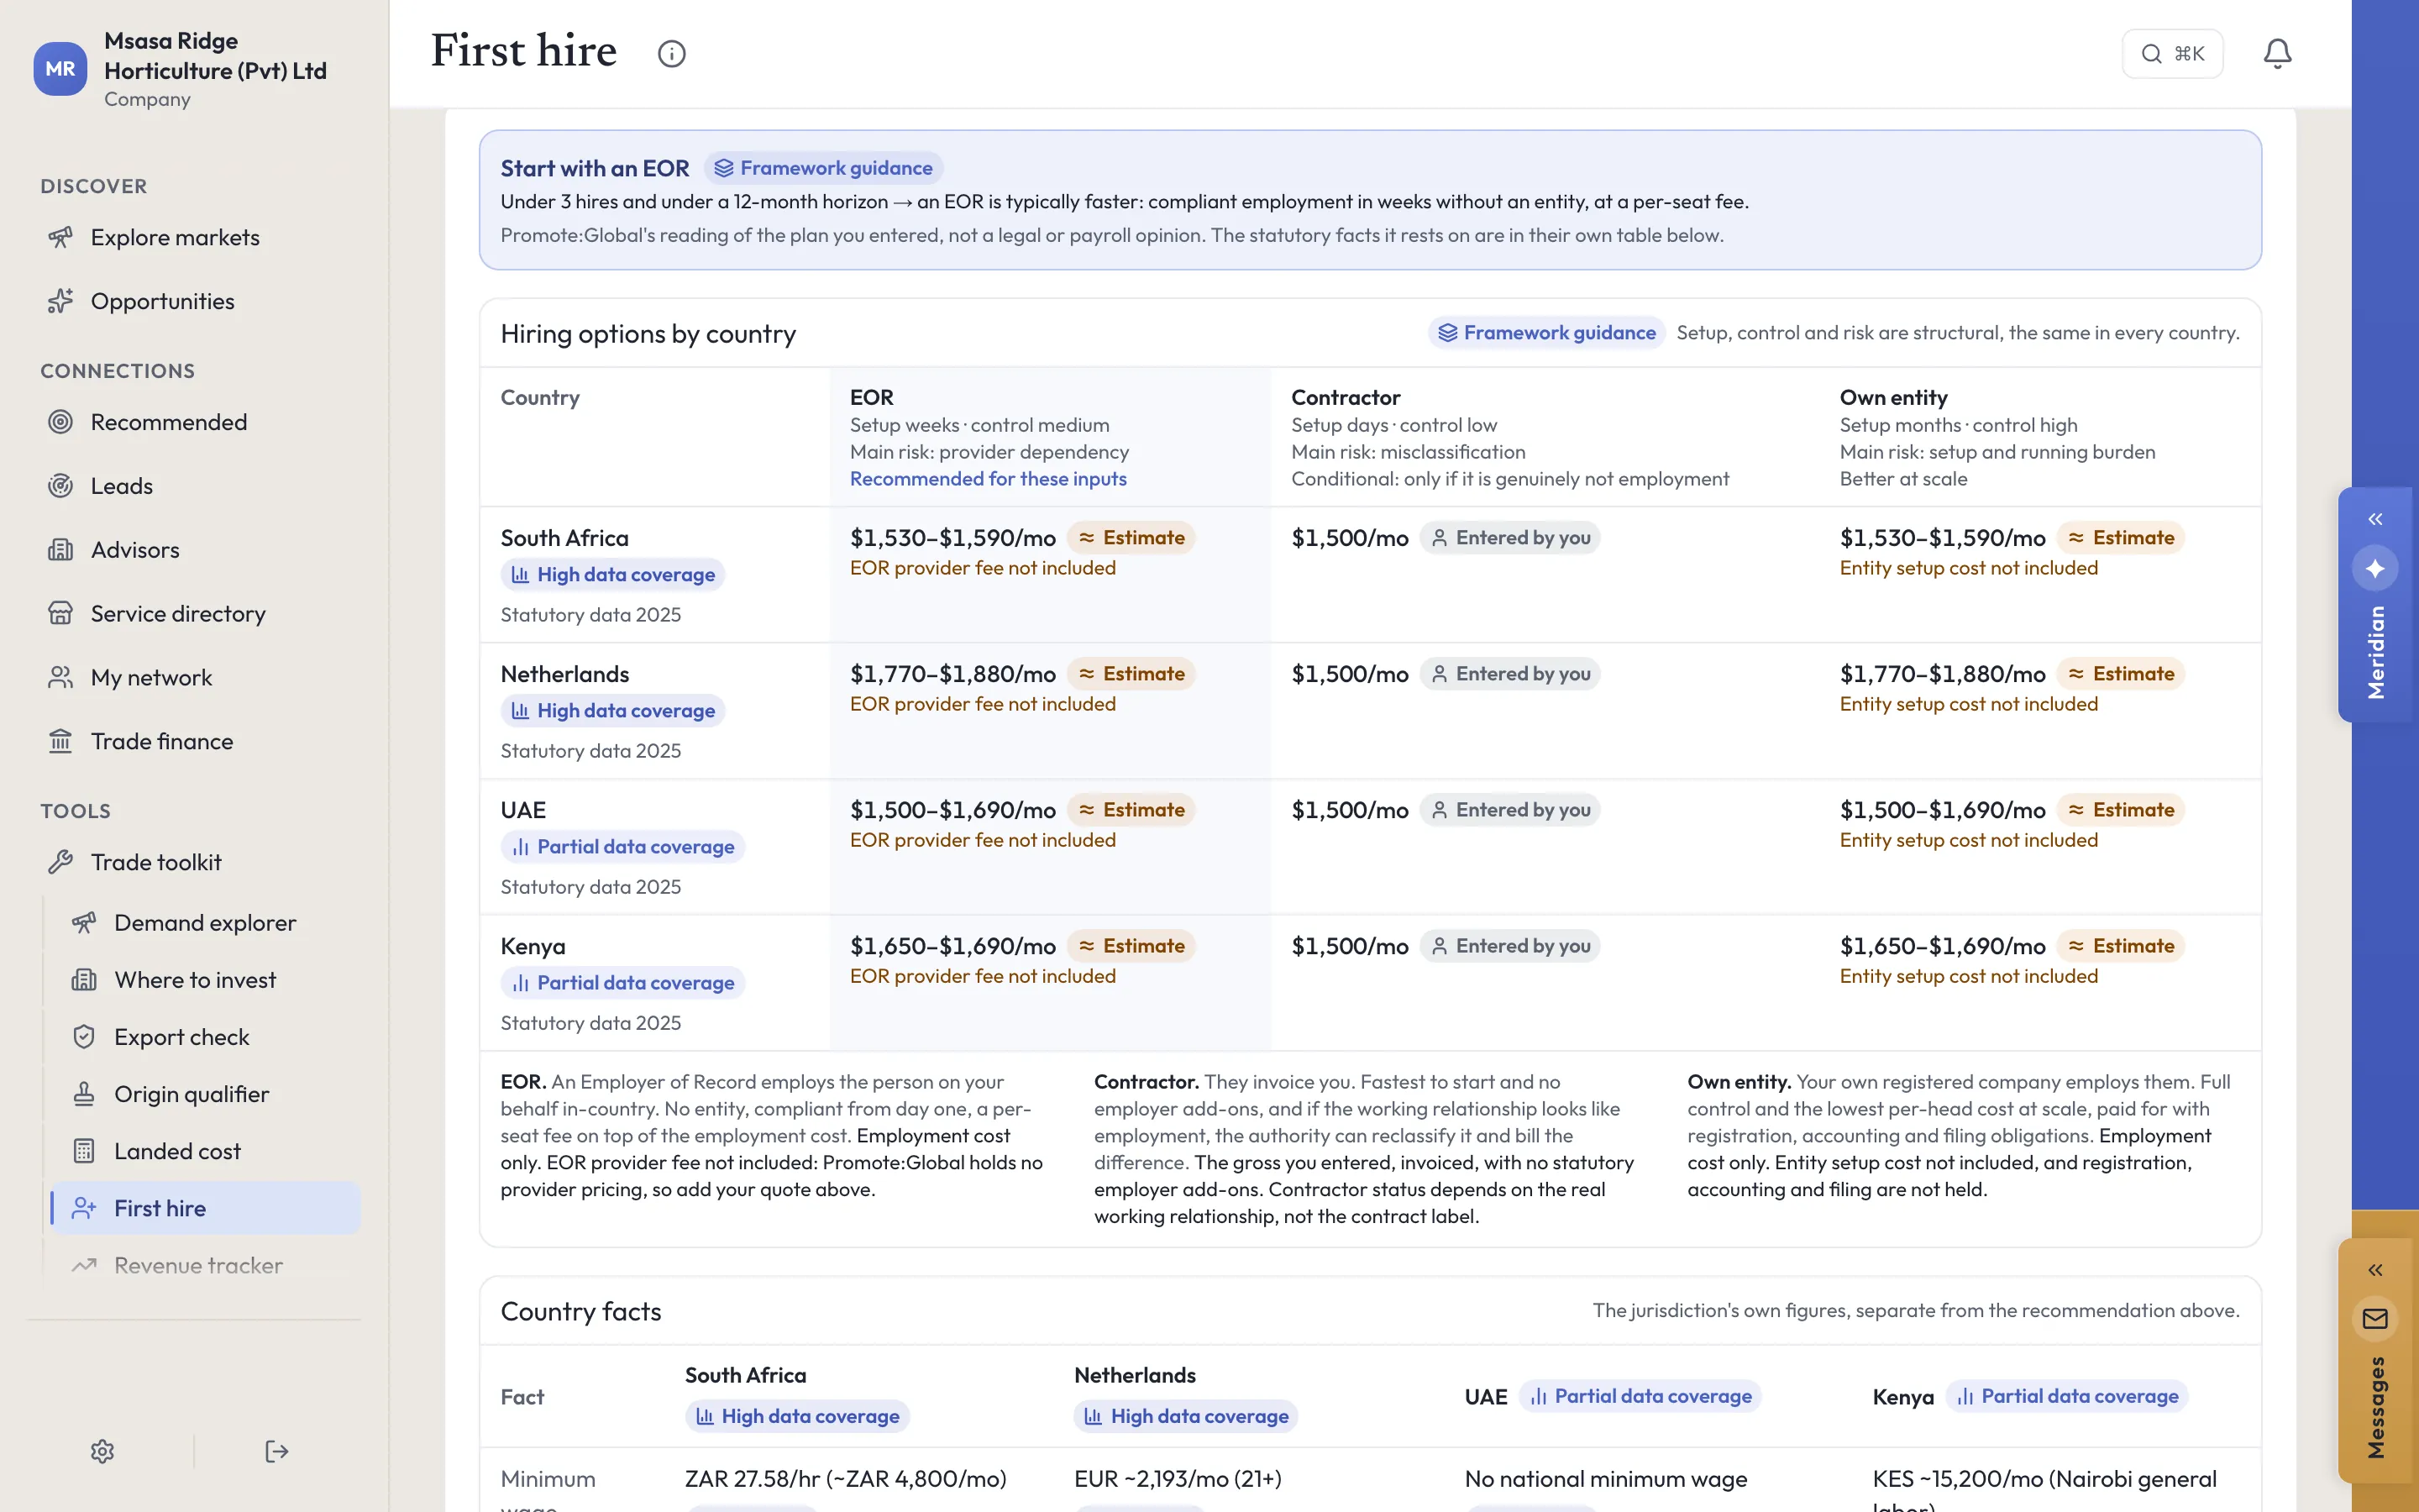The width and height of the screenshot is (2419, 1512).
Task: Click Framework guidance badge in Hiring options header
Action: (x=1546, y=333)
